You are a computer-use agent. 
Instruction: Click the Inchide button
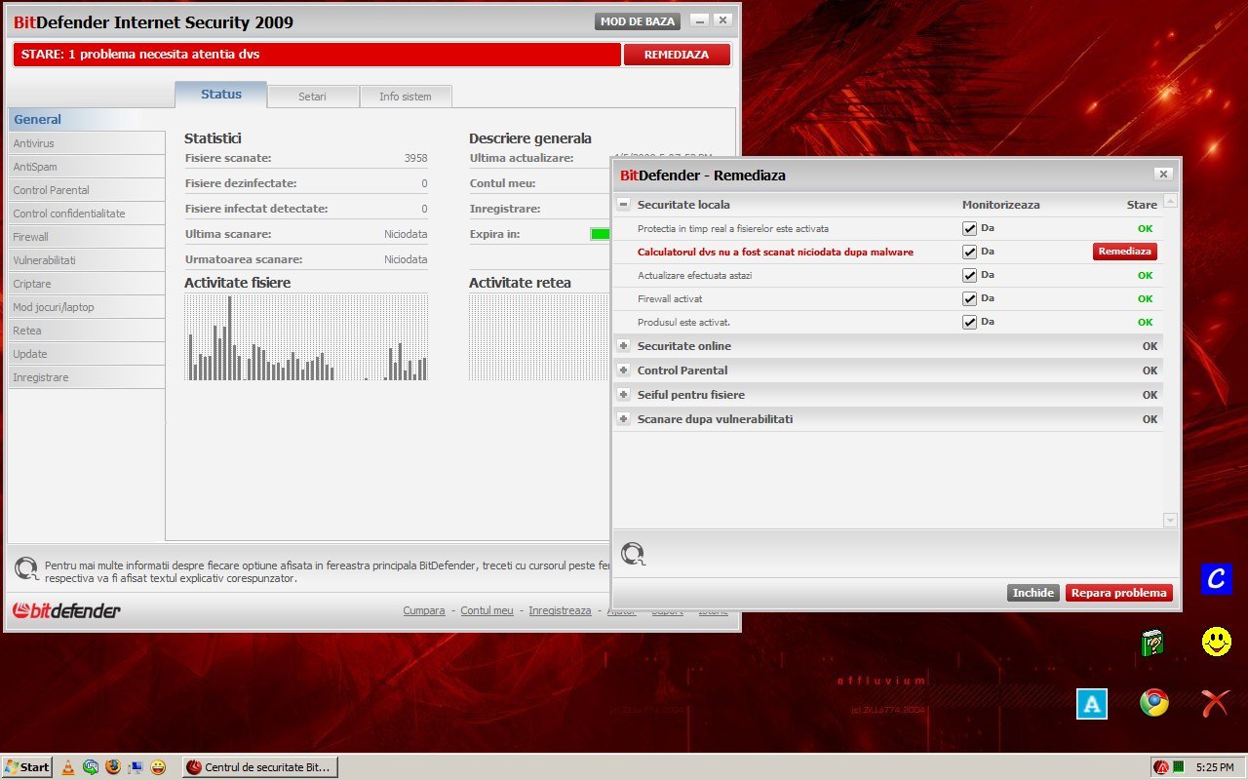[x=1033, y=593]
